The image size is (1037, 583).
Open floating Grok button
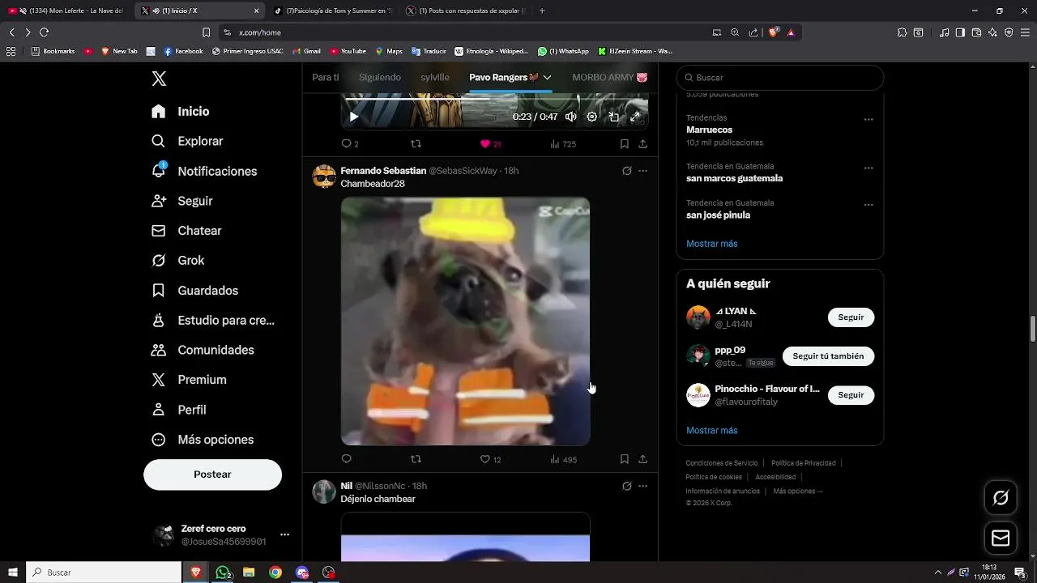(1001, 498)
